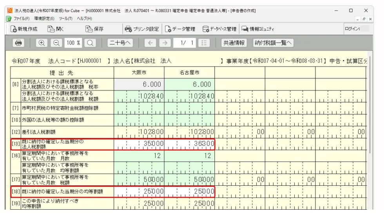384x214 pixels.
Task: Click the application icon in the title bar
Action: (x=10, y=11)
